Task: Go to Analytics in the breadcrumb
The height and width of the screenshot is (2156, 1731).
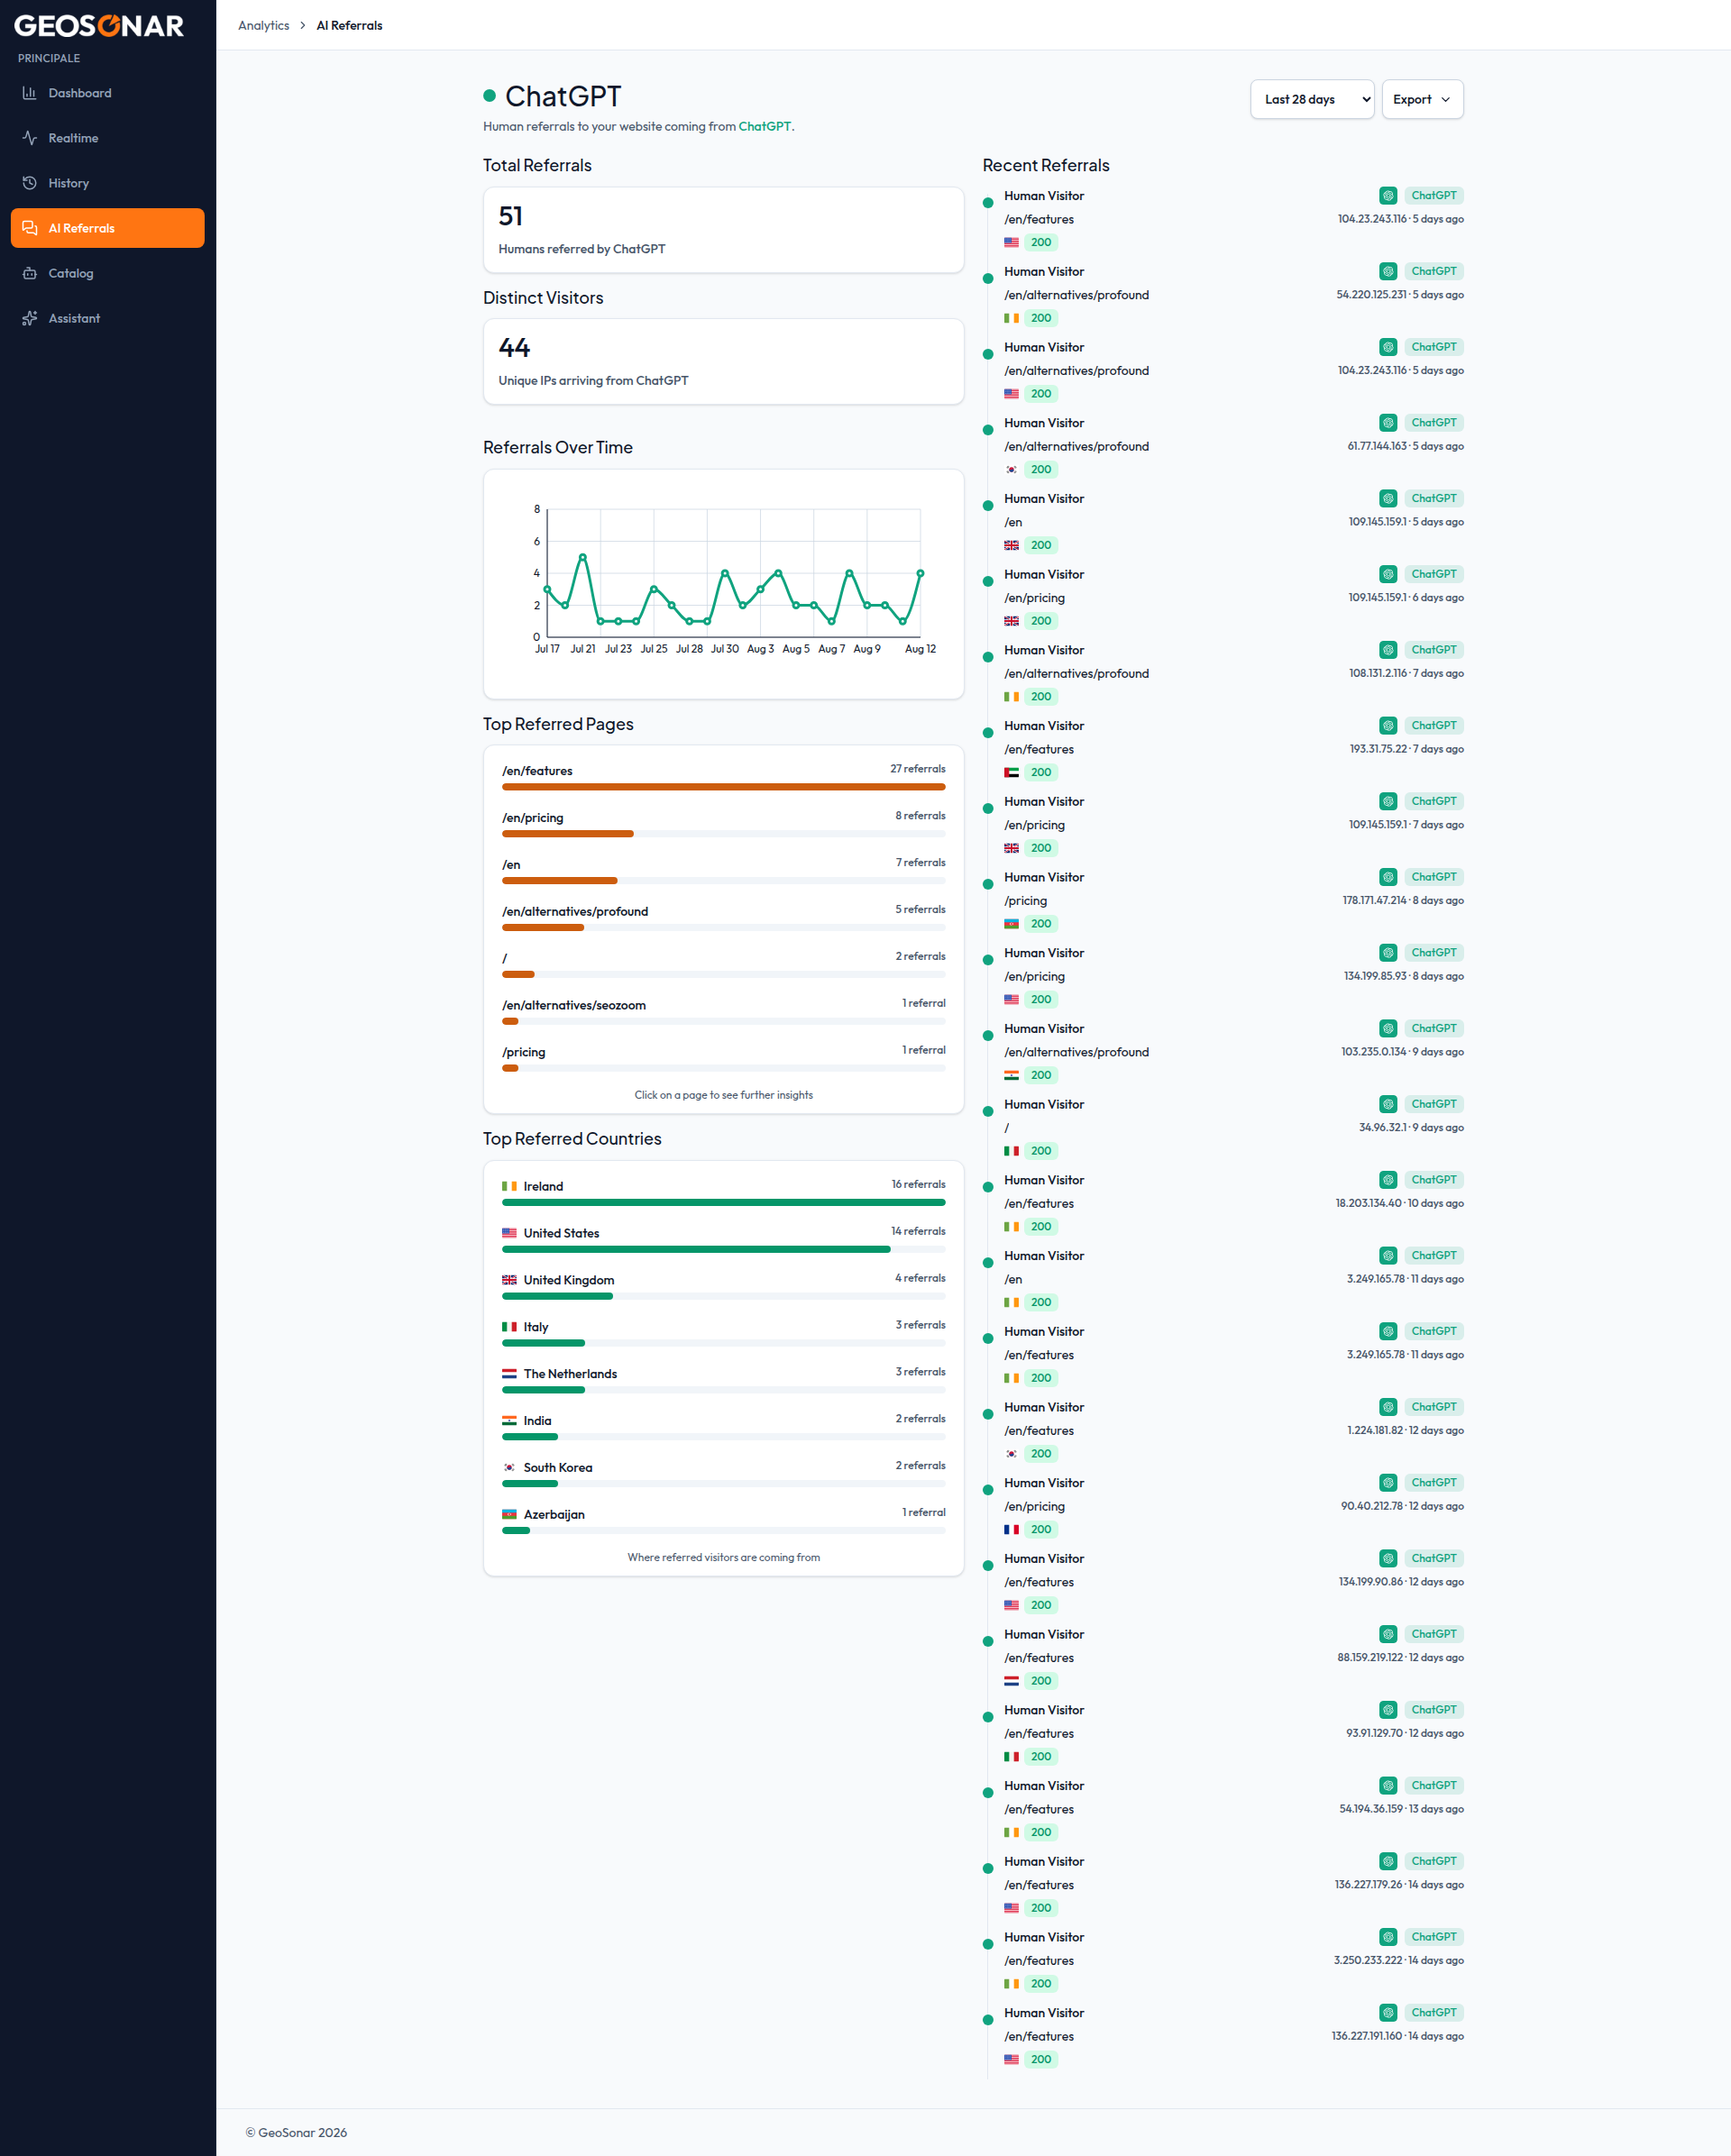Action: point(264,26)
